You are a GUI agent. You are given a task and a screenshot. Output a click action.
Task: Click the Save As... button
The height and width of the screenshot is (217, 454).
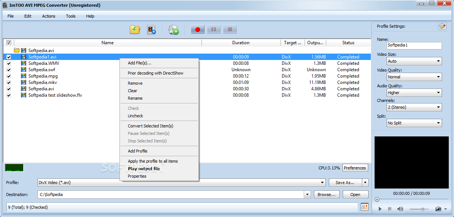point(345,183)
